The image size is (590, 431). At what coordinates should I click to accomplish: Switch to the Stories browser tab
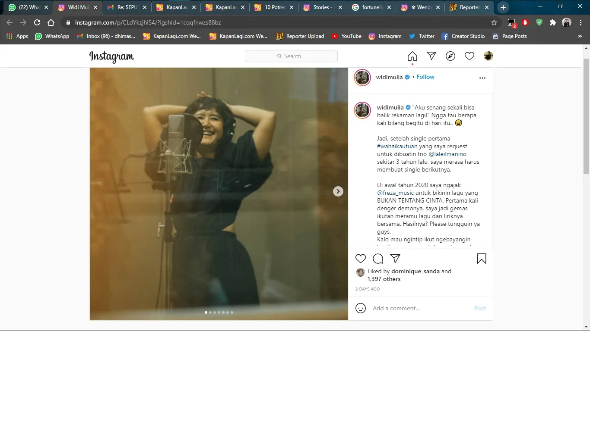[322, 7]
